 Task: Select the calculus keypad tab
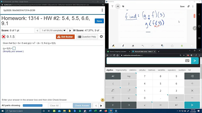click(x=142, y=70)
